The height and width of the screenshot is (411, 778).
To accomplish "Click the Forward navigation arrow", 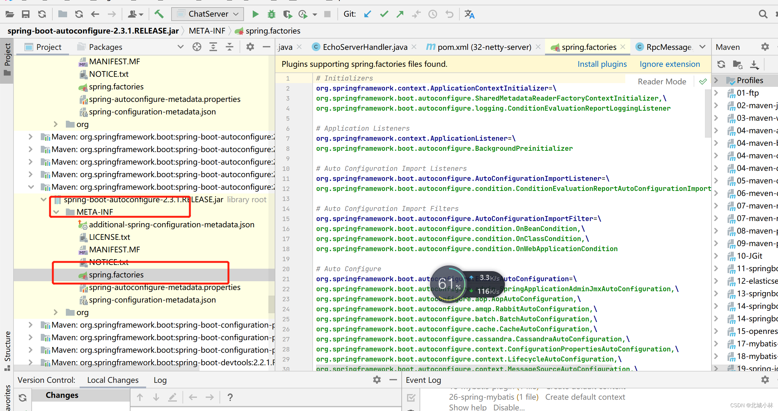I will (112, 14).
